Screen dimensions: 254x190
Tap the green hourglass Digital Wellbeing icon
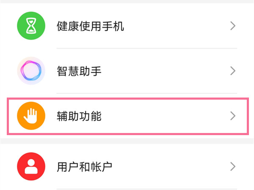coord(31,26)
